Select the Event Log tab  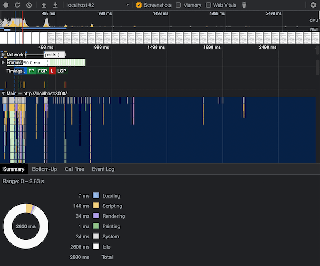pos(103,169)
